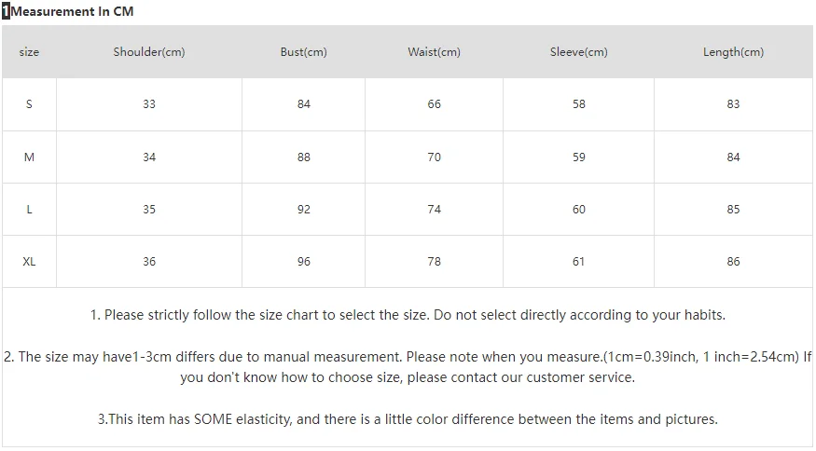Click bust value 88 in the M row
816x451 pixels.
(304, 157)
